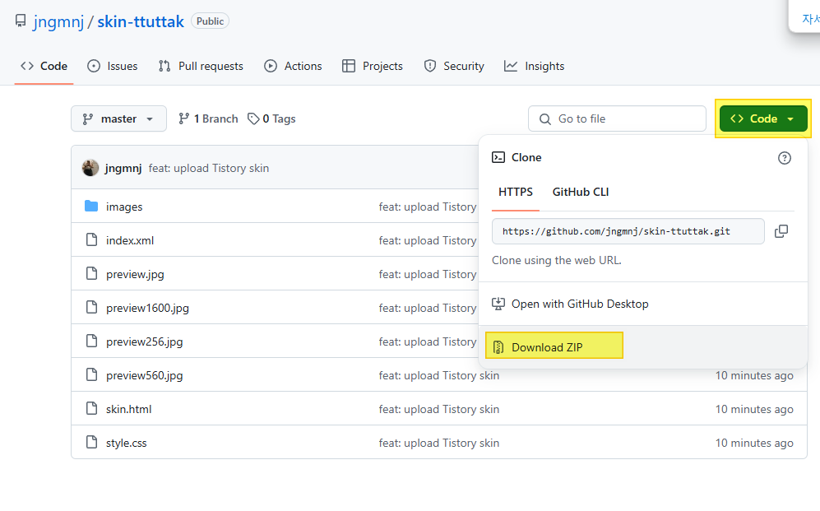Open the preview256.jpg file
Screen dimensions: 820x511
click(144, 341)
